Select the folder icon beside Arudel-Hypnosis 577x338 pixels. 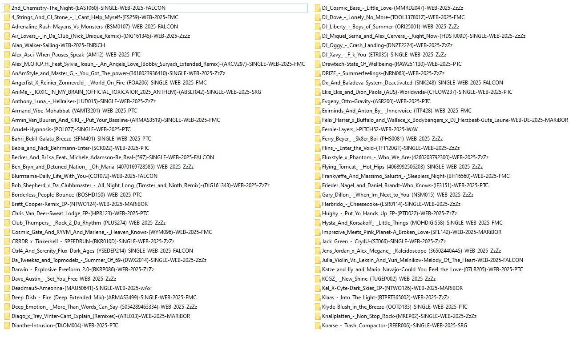pyautogui.click(x=7, y=129)
